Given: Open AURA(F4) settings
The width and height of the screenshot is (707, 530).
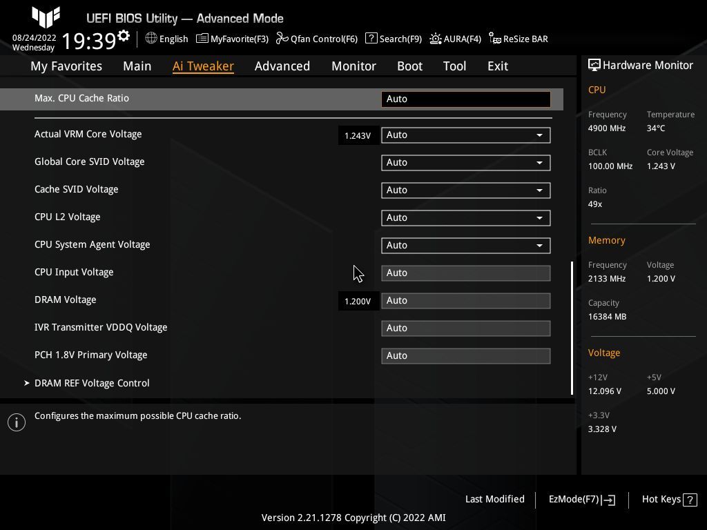Looking at the screenshot, I should (x=462, y=39).
